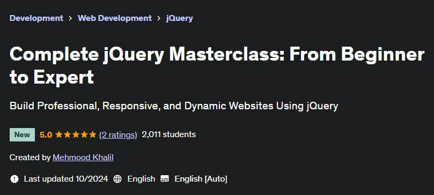Click the chevron after Web Development breadcrumb
This screenshot has width=434, height=195.
pyautogui.click(x=159, y=18)
